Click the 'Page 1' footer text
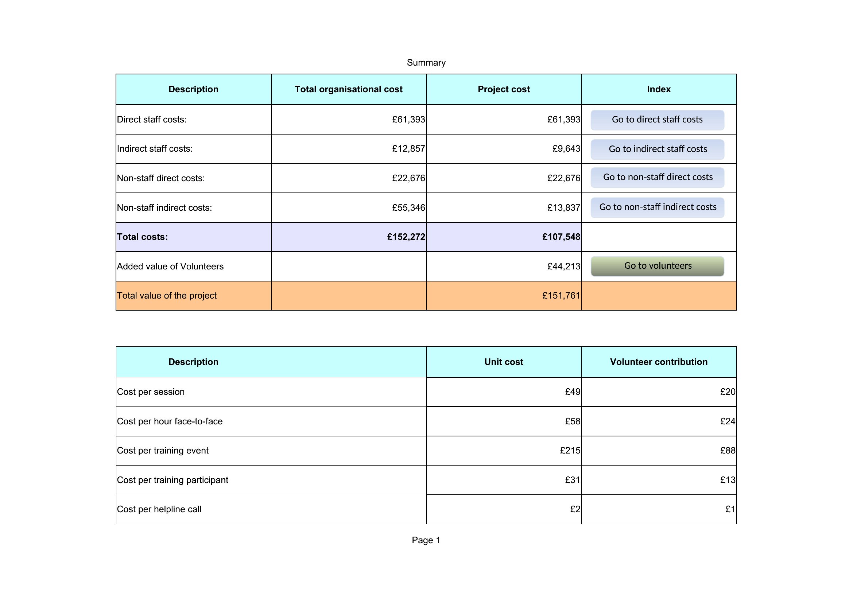 pos(426,540)
